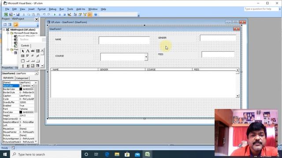
Task: Click the blue Help icon in toolbar
Action: [x=96, y=14]
